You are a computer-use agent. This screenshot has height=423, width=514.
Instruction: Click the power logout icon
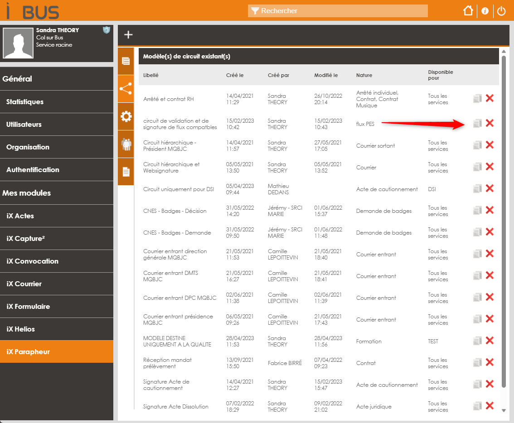501,11
